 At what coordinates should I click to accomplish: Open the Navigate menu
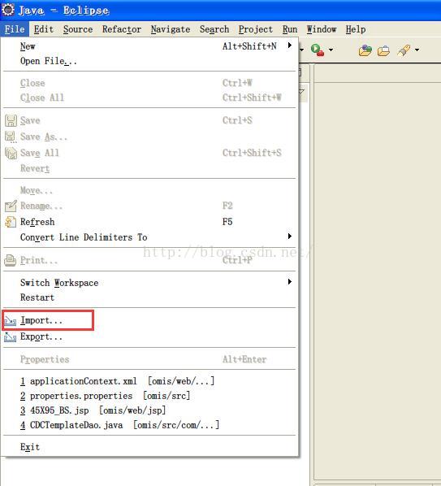click(x=171, y=29)
